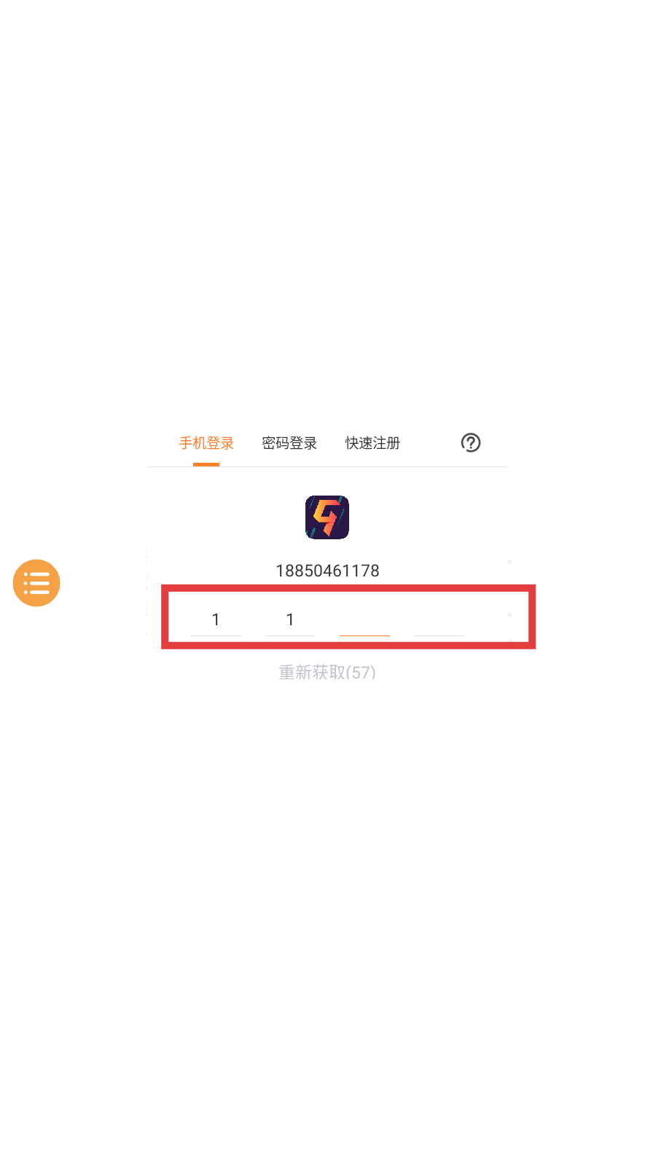Click the countdown number 57 in resend text

(x=360, y=672)
